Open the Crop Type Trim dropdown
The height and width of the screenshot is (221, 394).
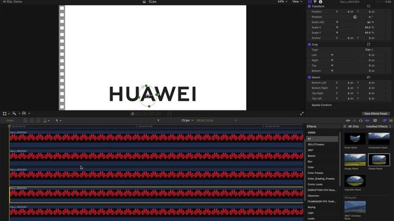pos(369,50)
